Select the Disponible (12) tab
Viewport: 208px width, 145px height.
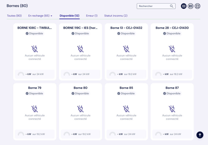pyautogui.click(x=69, y=16)
